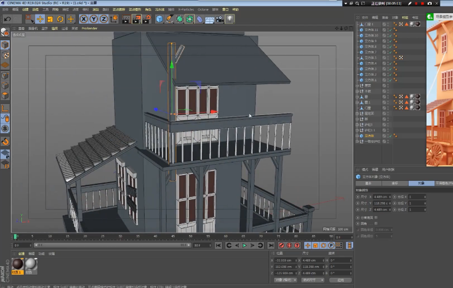Toggle the layer box of 门窗.1
This screenshot has width=453, height=288.
(384, 24)
